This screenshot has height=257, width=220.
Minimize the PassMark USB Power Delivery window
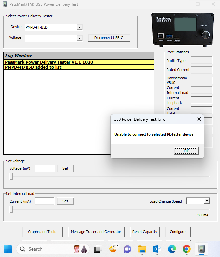coord(183,4)
